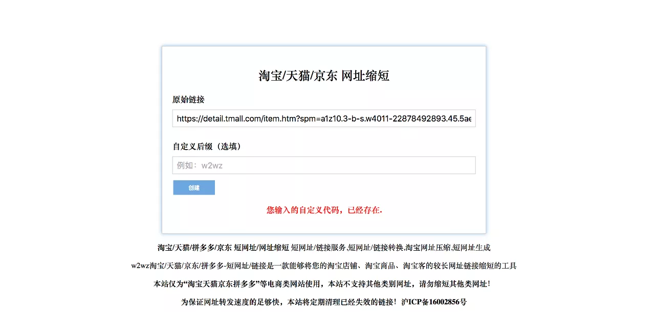
Task: Focus the 原始链接 URL input field
Action: [324, 118]
